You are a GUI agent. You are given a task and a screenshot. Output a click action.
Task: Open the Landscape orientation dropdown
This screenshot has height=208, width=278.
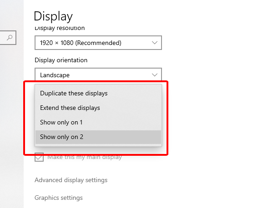[x=98, y=74]
